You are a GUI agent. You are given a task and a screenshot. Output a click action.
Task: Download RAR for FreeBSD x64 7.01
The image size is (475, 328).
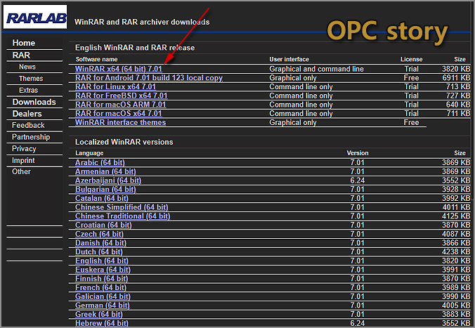click(x=121, y=96)
